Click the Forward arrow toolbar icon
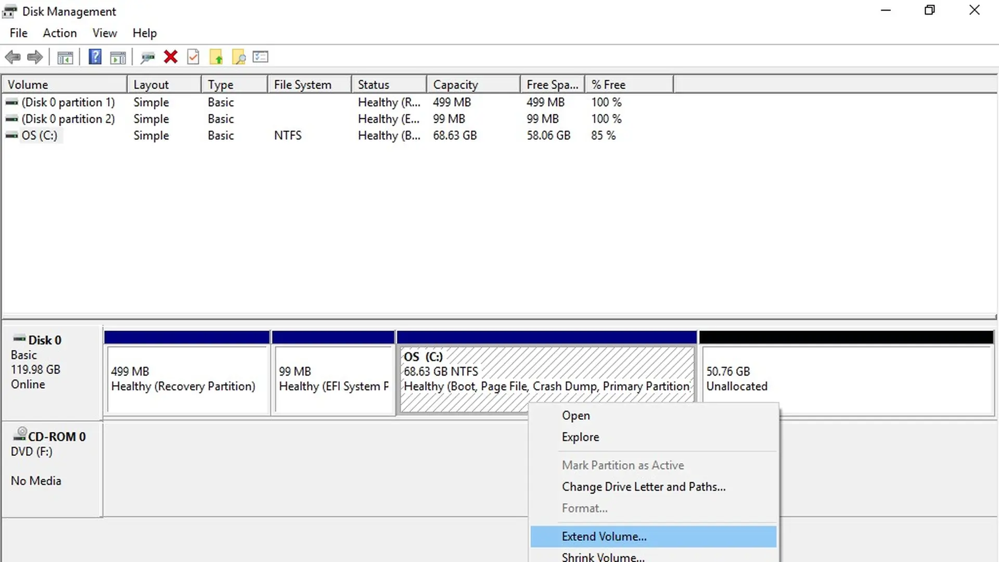Screen dimensions: 999x562 tap(35, 57)
